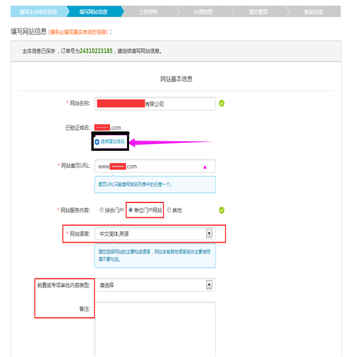Expand the 请选择 combo box
Image resolution: width=344 pixels, height=357 pixels.
coord(155,285)
